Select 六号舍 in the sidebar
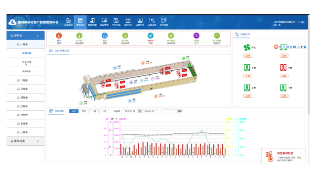This screenshot has width=316, height=178. click(x=25, y=115)
